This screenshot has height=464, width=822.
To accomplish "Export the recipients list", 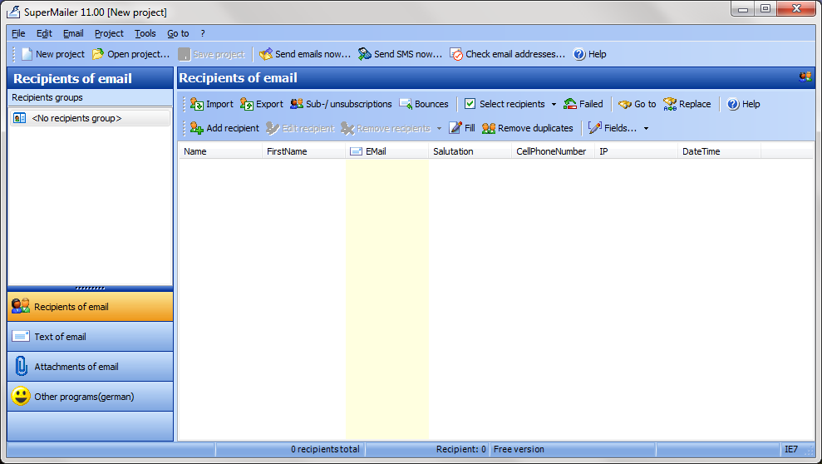I will coord(262,104).
